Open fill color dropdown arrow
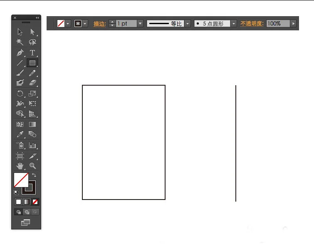 coord(68,23)
